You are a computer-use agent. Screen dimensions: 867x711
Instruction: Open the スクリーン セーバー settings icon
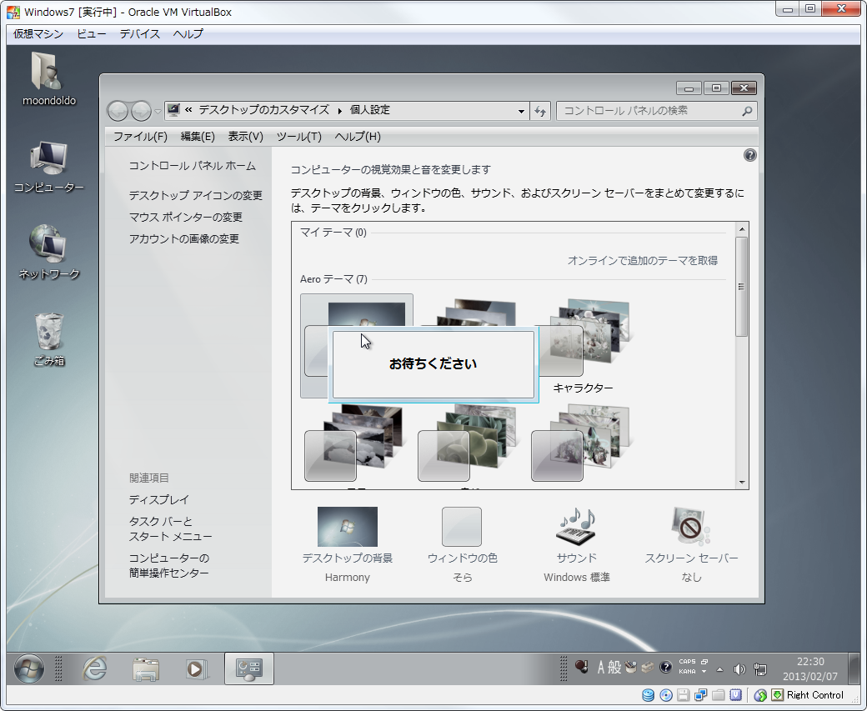690,527
